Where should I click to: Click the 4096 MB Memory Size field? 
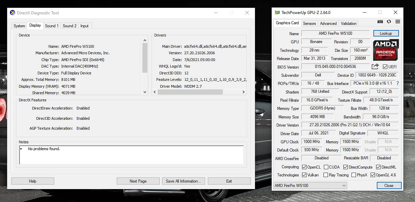pos(318,117)
